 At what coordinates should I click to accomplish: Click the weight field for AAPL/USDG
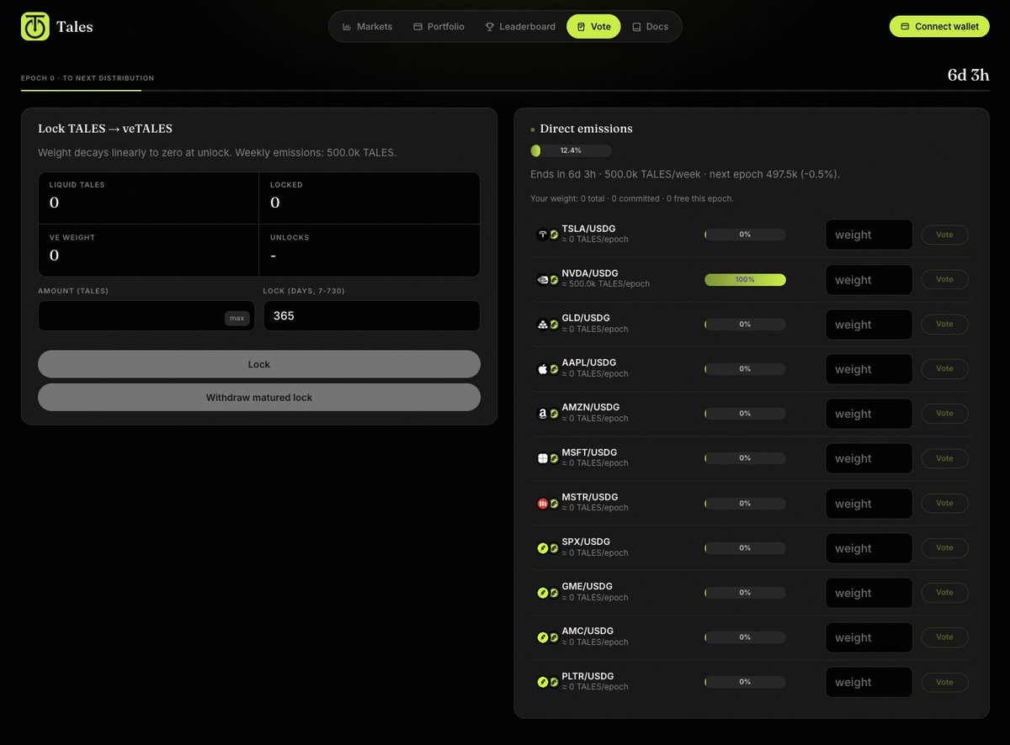[x=869, y=369]
